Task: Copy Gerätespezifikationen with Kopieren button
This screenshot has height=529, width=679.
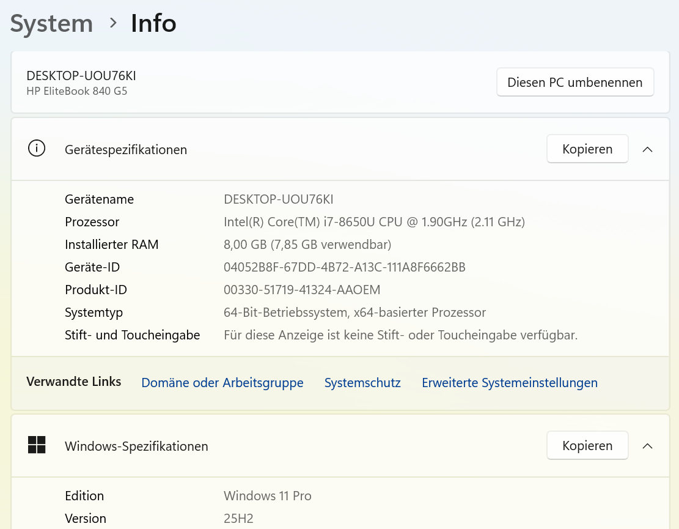Action: coord(587,149)
